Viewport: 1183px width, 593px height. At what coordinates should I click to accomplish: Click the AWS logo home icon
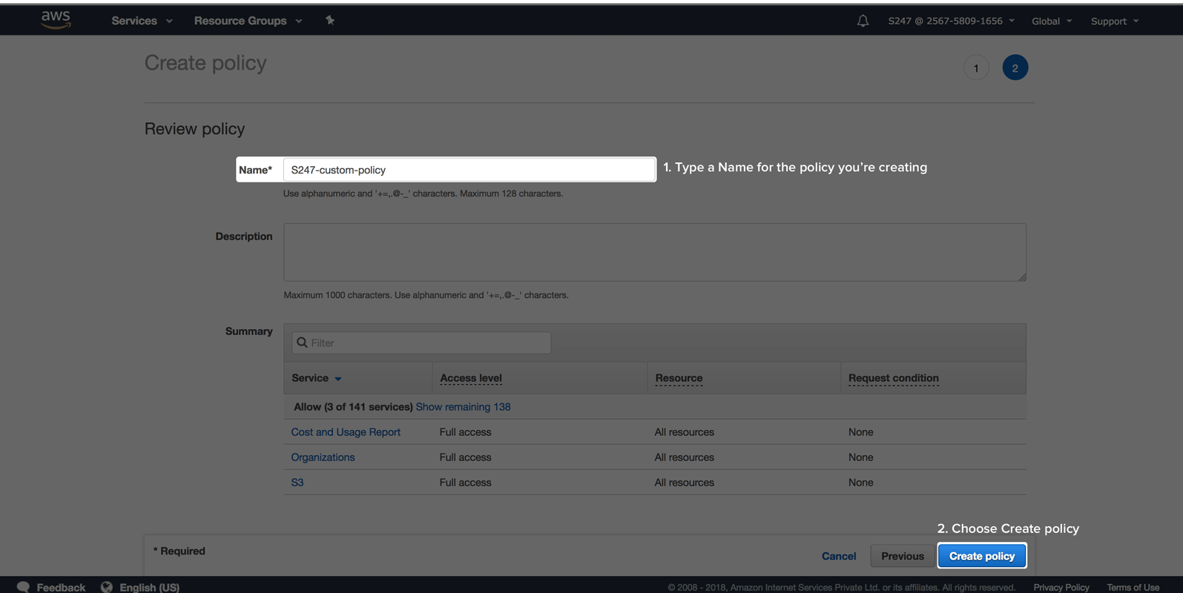[x=56, y=20]
